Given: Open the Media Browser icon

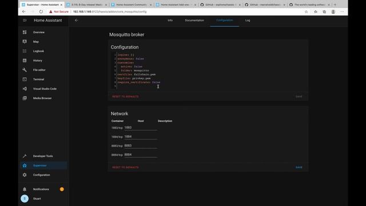Looking at the screenshot, I should [x=25, y=98].
